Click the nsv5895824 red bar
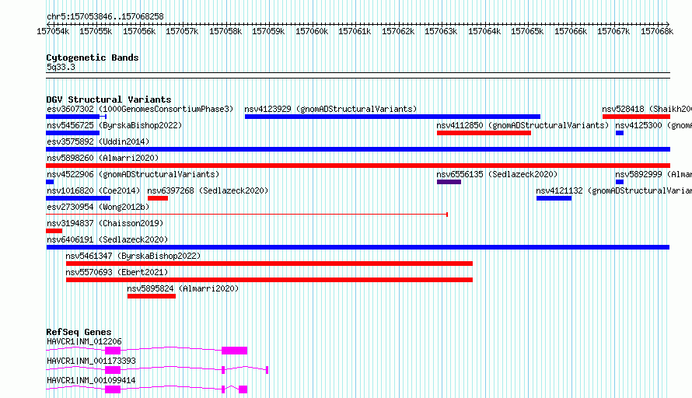This screenshot has width=692, height=398. click(152, 296)
